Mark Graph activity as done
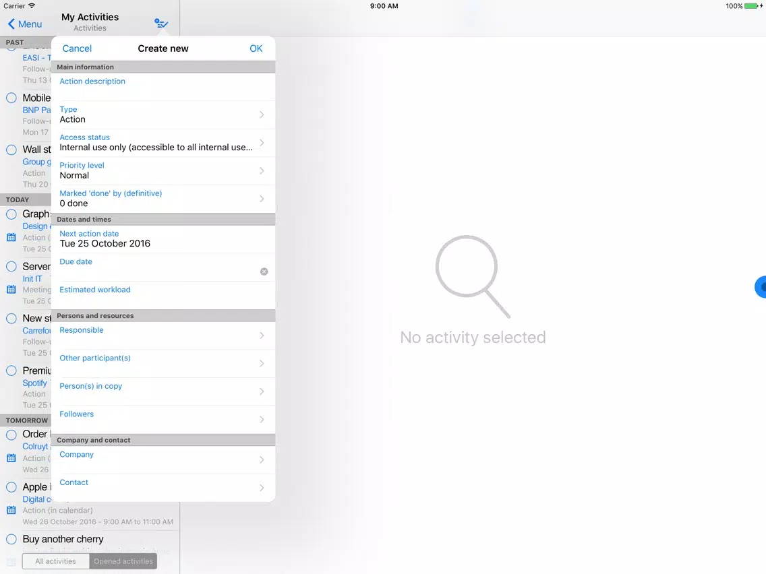Image resolution: width=766 pixels, height=574 pixels. pos(11,214)
